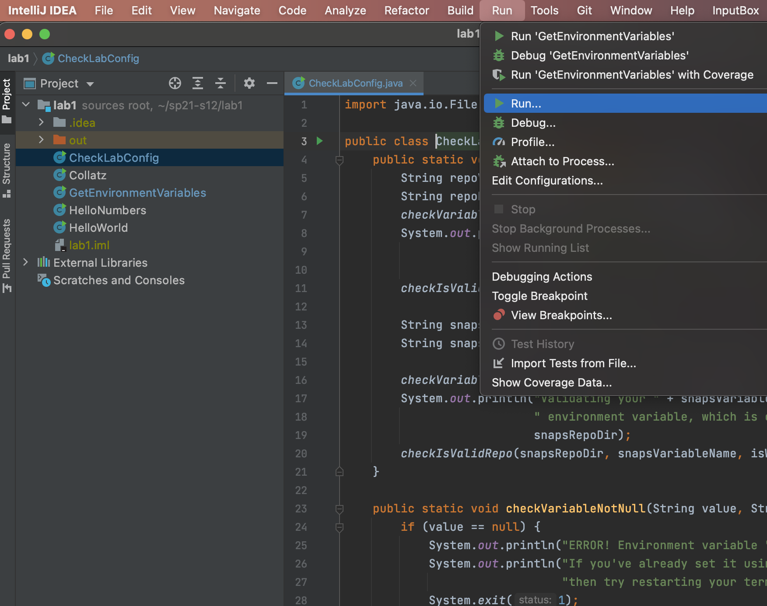Image resolution: width=767 pixels, height=606 pixels.
Task: Hide the Project panel with minus icon
Action: click(x=272, y=83)
